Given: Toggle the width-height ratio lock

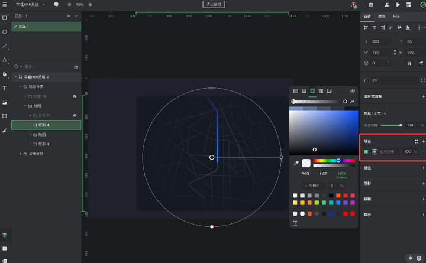Looking at the screenshot, I should [x=395, y=53].
